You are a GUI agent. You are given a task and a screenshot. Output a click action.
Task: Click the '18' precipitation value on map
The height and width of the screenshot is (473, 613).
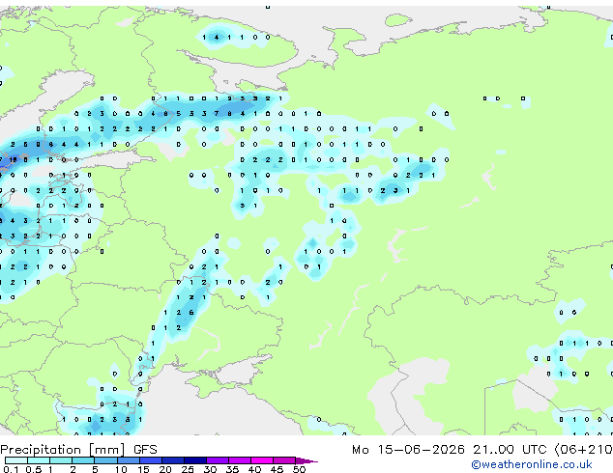pos(13,159)
